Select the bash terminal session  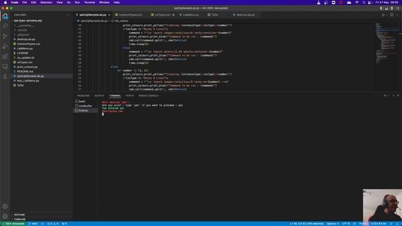click(x=85, y=102)
